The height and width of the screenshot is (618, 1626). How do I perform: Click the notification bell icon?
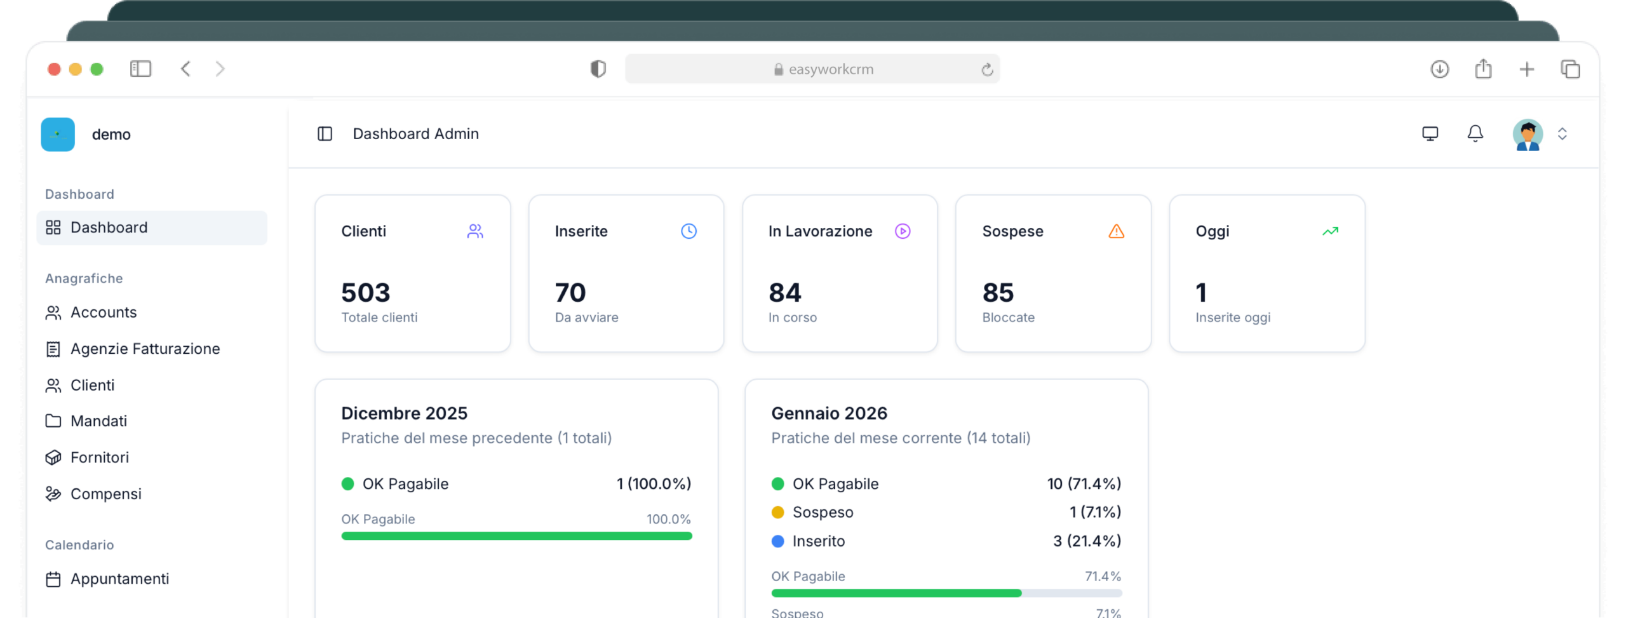[x=1475, y=133]
